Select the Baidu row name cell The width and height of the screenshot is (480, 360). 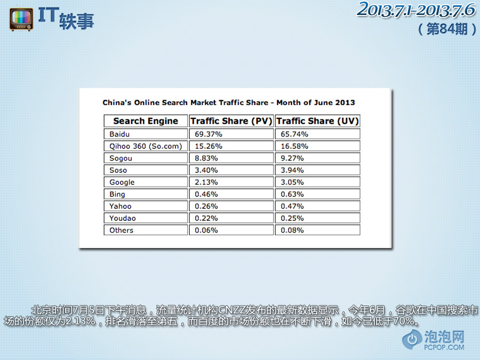146,134
